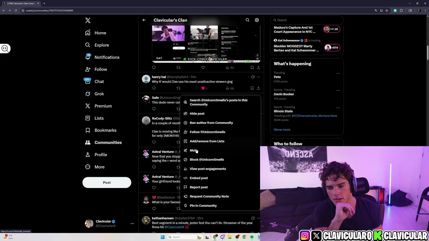Screen dimensions: 429x241
Task: Open the #FCSChampionship hashtag link
Action: 304,116
